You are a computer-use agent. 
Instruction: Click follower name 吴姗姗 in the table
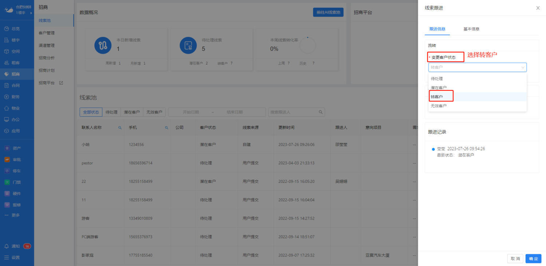point(341,181)
